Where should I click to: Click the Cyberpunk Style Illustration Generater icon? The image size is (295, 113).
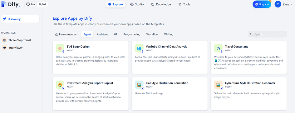coord(218,85)
